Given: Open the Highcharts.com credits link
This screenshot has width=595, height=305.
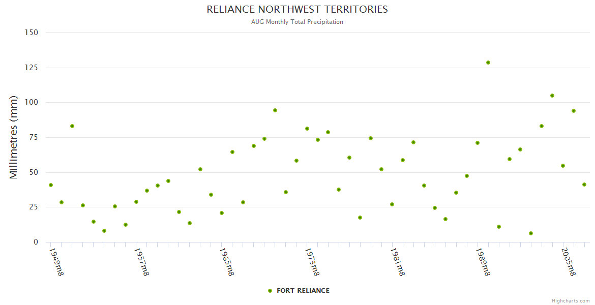Looking at the screenshot, I should point(571,301).
